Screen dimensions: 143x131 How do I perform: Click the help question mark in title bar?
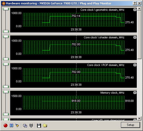point(135,3)
